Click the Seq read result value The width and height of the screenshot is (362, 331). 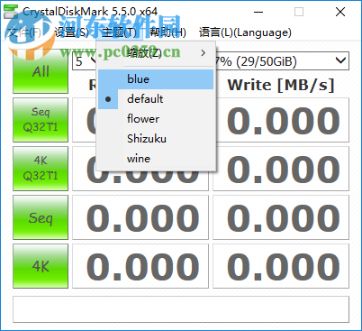[x=140, y=217]
